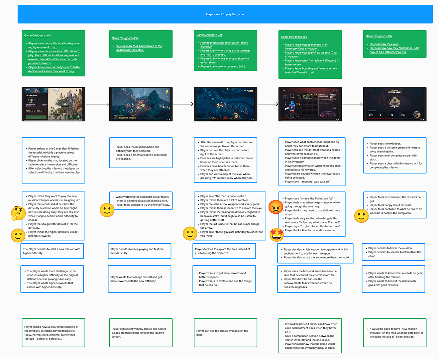Select the angry red face emoji
The image size is (439, 359).
point(275,207)
